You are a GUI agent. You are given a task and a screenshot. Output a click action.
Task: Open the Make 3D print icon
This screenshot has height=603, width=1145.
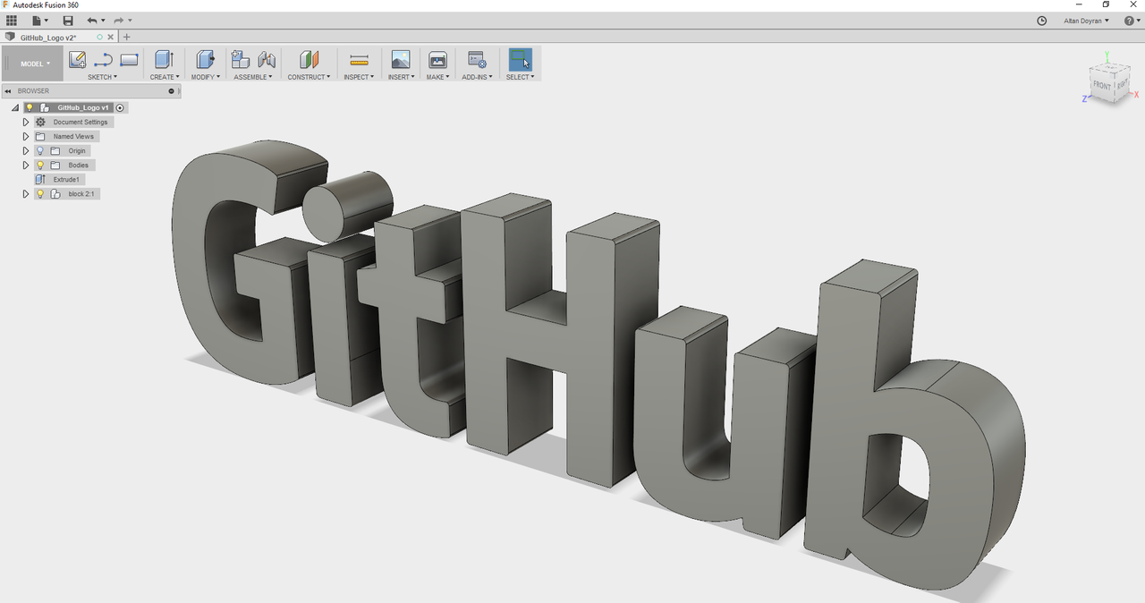(437, 60)
